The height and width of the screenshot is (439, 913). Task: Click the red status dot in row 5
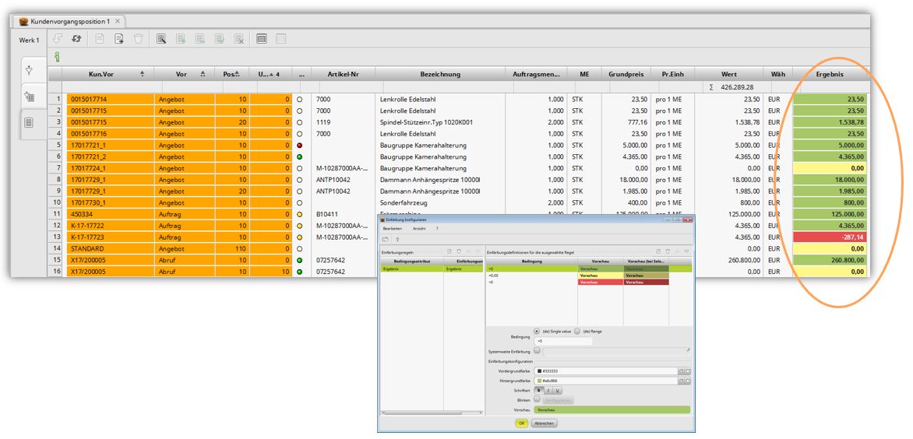pos(299,146)
